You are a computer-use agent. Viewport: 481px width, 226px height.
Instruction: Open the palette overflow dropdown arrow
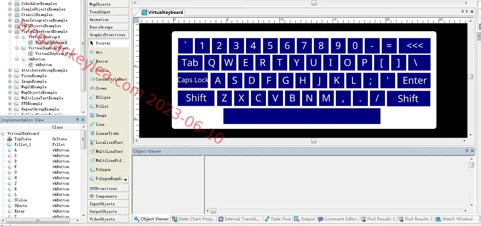[x=126, y=179]
